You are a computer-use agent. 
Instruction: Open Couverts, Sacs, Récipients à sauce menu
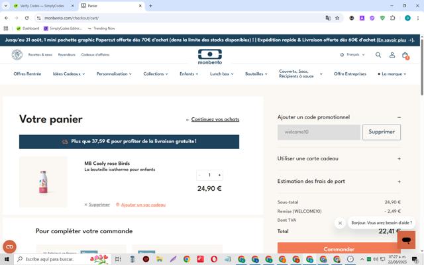click(x=300, y=74)
